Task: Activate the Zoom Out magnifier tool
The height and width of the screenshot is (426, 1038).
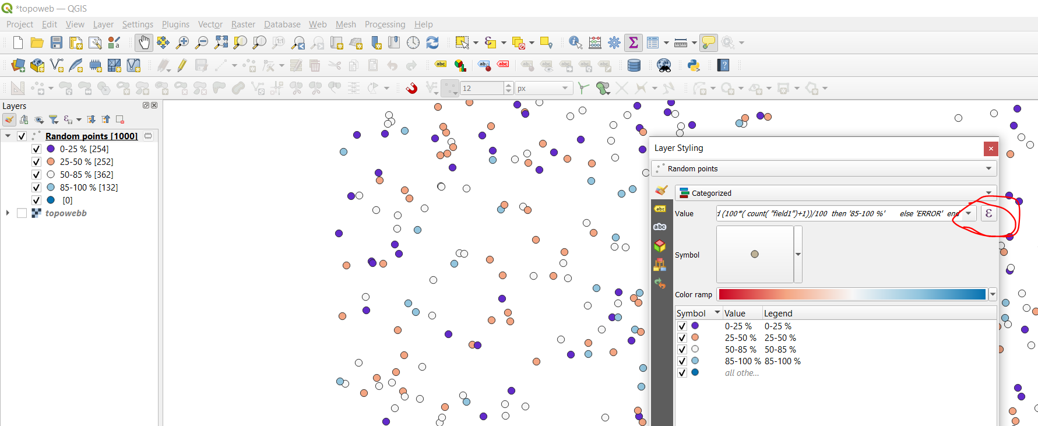Action: [202, 43]
